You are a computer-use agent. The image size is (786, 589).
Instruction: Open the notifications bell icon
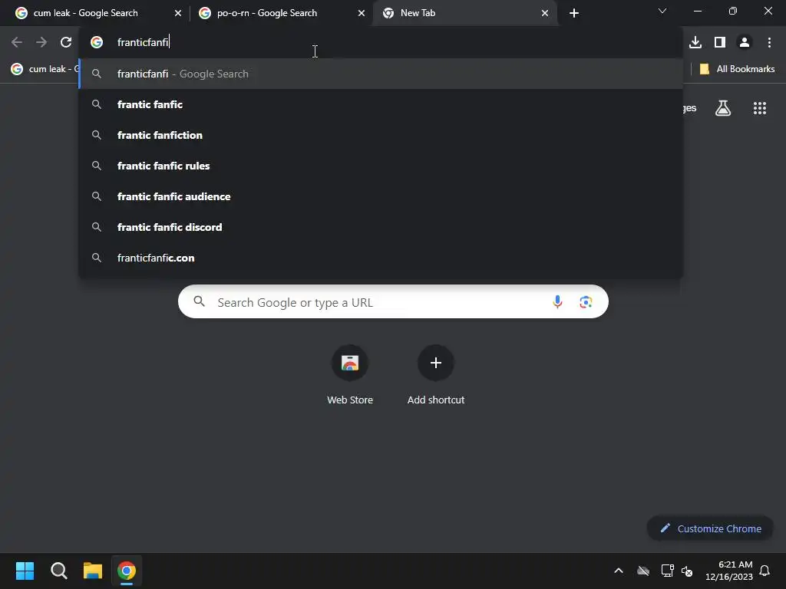coord(765,571)
